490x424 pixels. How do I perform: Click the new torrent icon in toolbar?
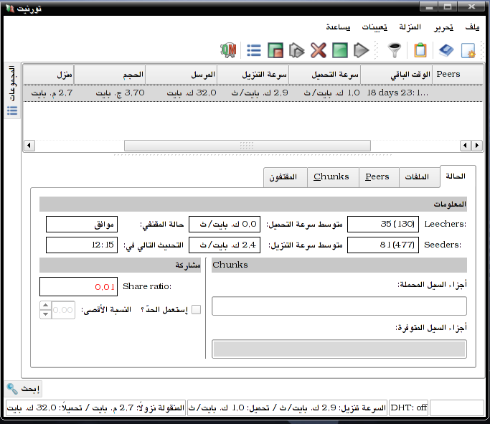point(468,50)
